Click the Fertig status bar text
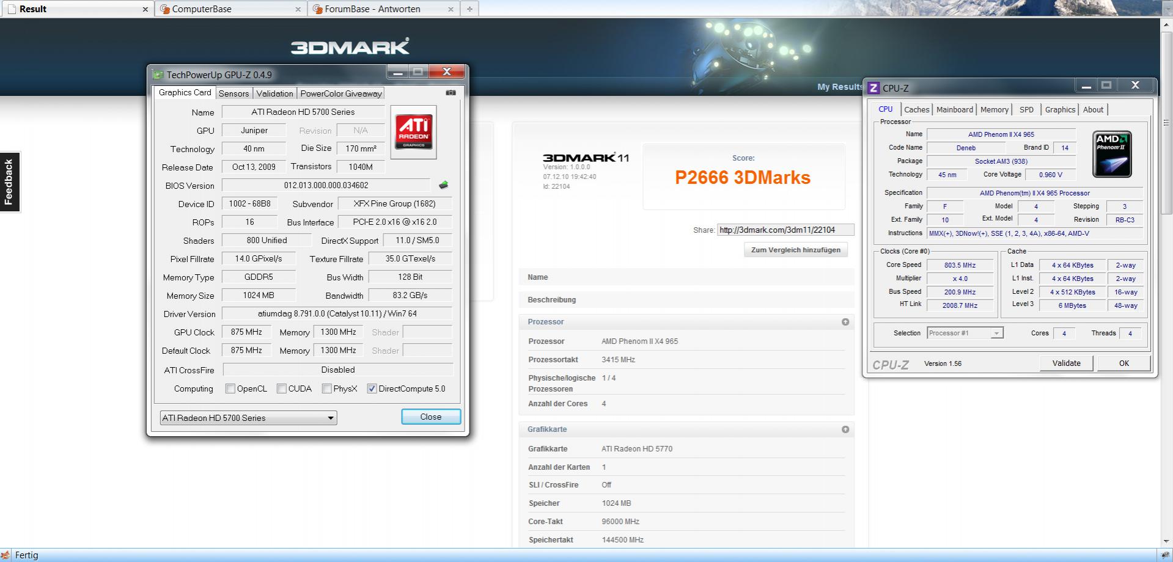The width and height of the screenshot is (1173, 562). (x=26, y=555)
